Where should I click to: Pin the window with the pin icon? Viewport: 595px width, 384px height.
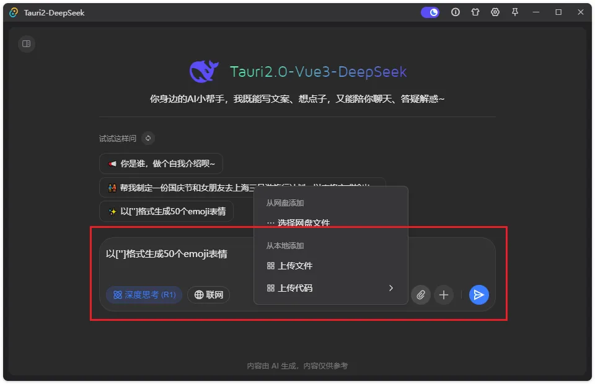[515, 12]
